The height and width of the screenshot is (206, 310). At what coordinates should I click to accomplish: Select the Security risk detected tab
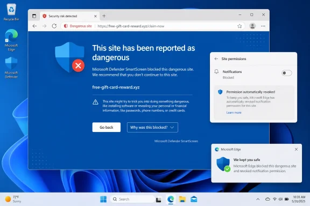pyautogui.click(x=69, y=16)
